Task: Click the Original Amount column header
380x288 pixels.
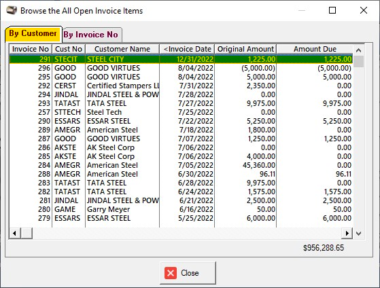Action: point(245,49)
